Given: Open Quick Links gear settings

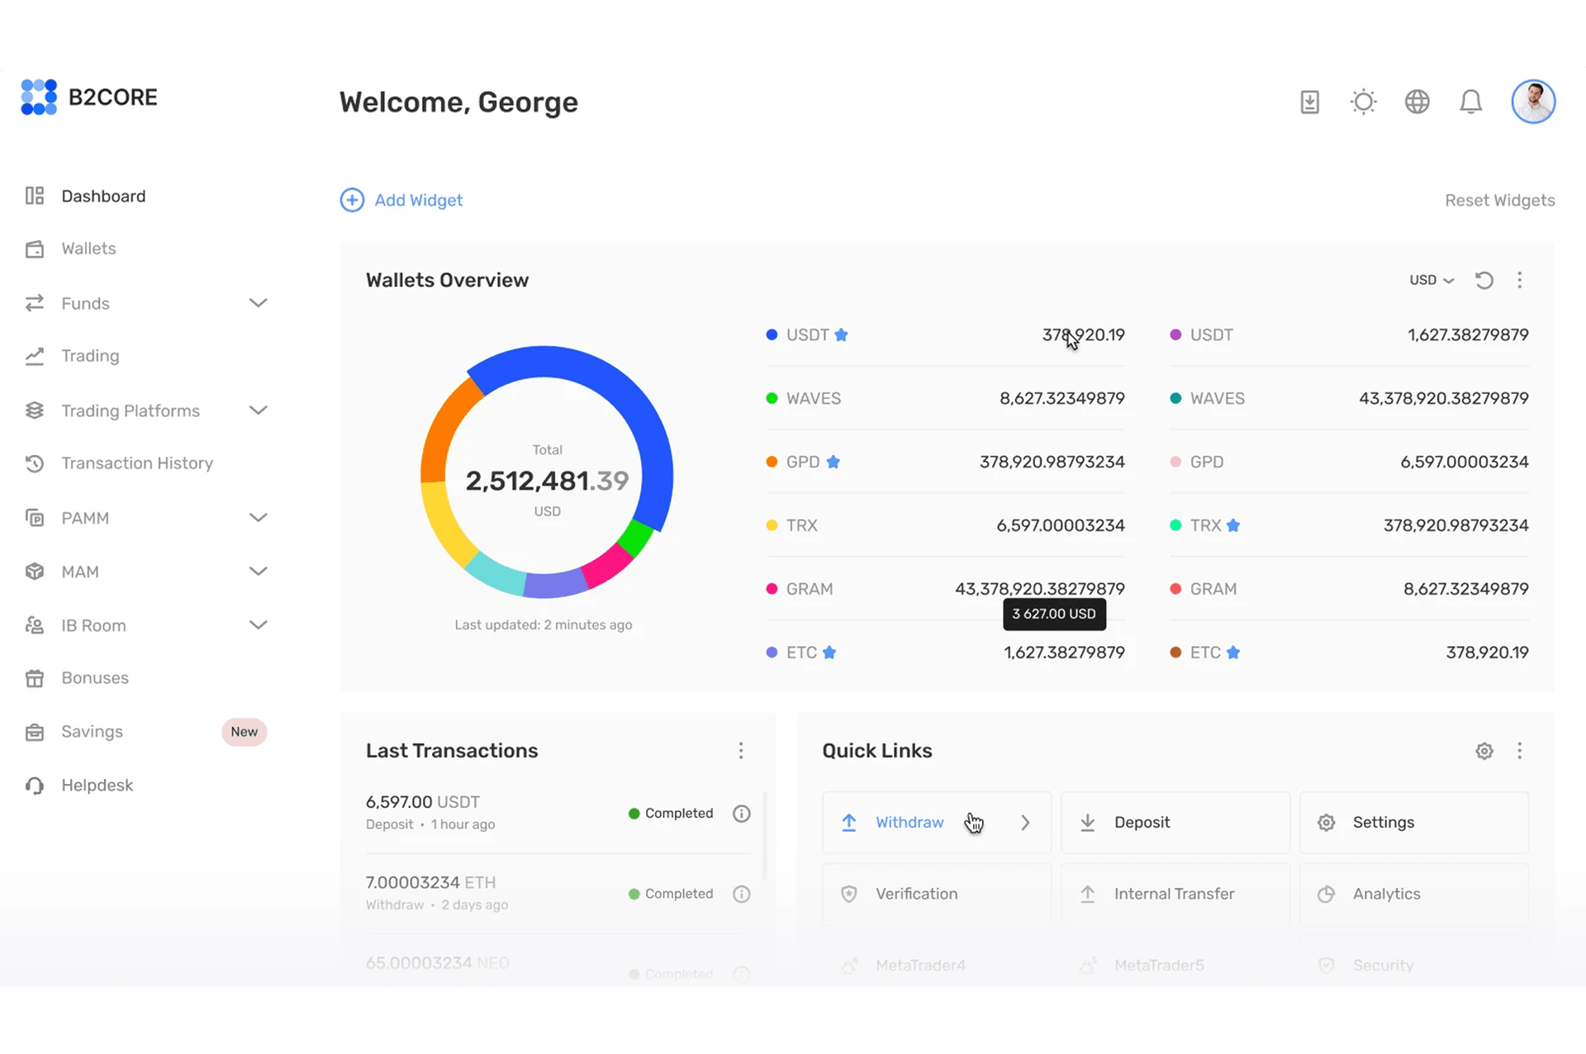Looking at the screenshot, I should tap(1484, 751).
